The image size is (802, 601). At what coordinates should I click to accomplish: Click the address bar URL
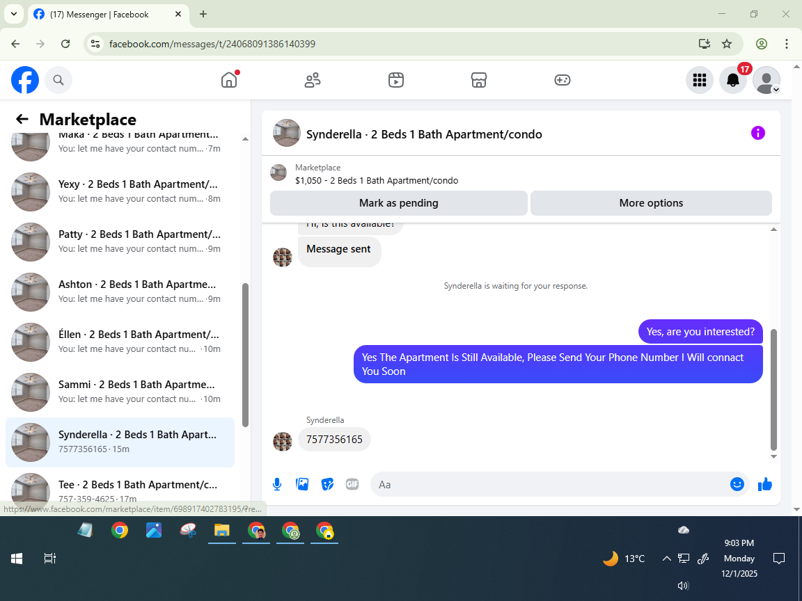click(212, 44)
